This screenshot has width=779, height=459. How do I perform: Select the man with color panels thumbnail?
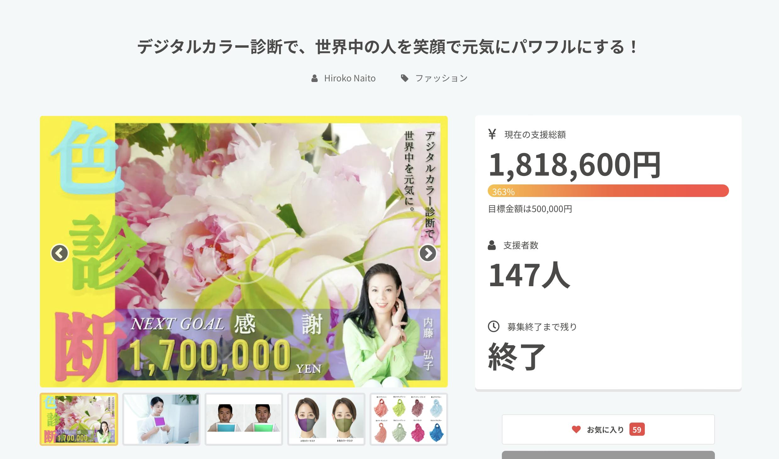244,419
